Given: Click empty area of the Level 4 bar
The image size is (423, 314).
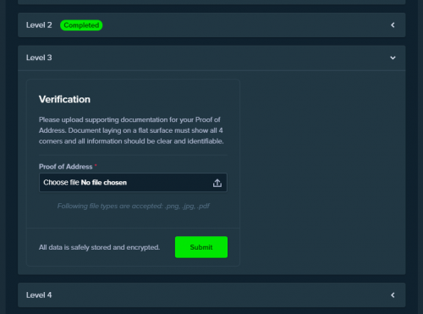Looking at the screenshot, I should tap(220, 295).
